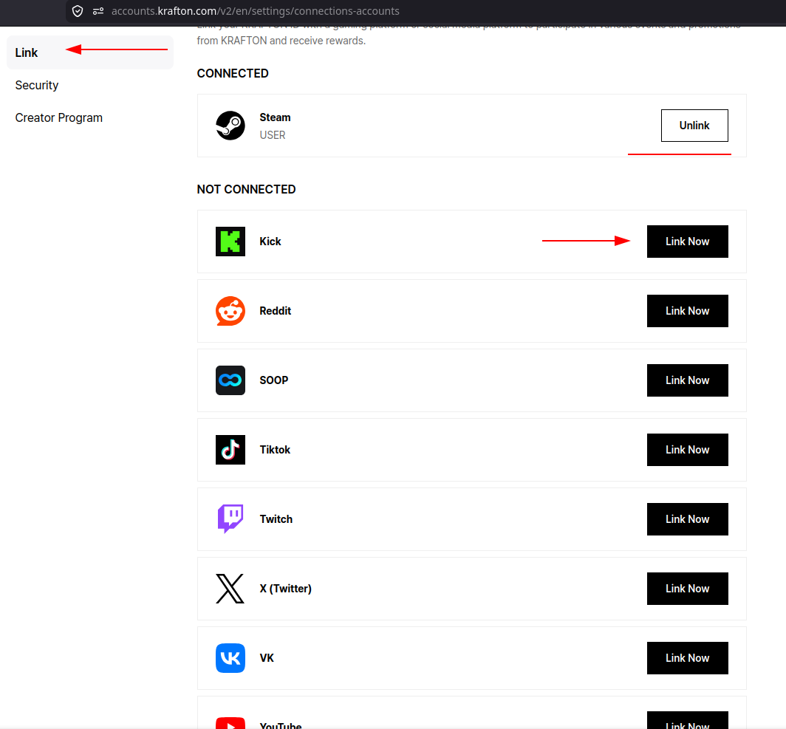Link Now for YouTube

click(687, 720)
